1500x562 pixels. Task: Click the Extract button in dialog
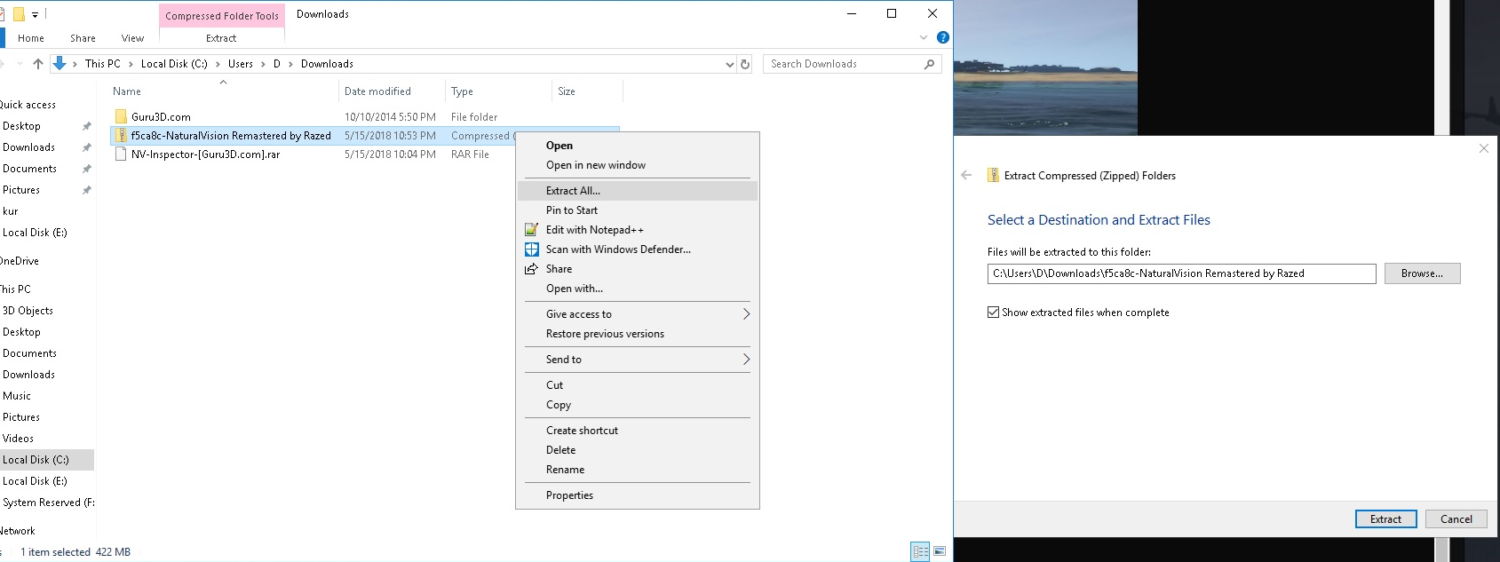(x=1385, y=519)
